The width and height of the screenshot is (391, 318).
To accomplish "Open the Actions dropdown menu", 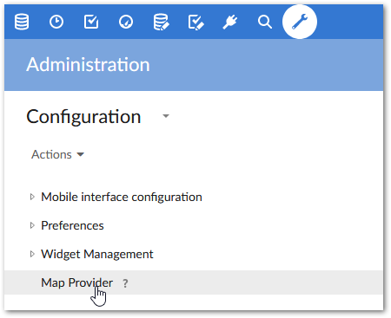I will pyautogui.click(x=57, y=154).
